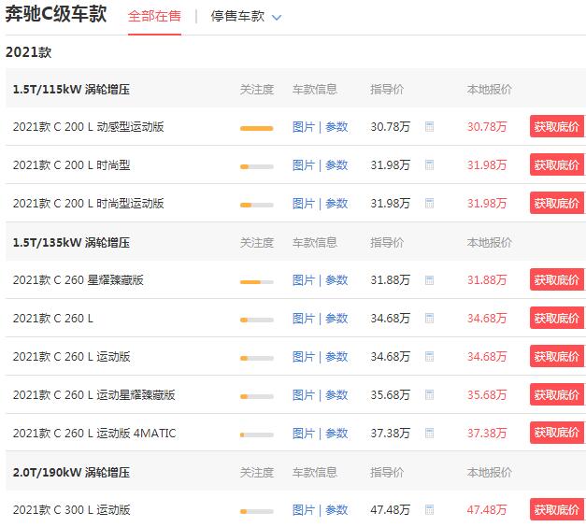Click 获取底价 for C 200 L 时尚型运动版
The image size is (586, 527).
[557, 204]
